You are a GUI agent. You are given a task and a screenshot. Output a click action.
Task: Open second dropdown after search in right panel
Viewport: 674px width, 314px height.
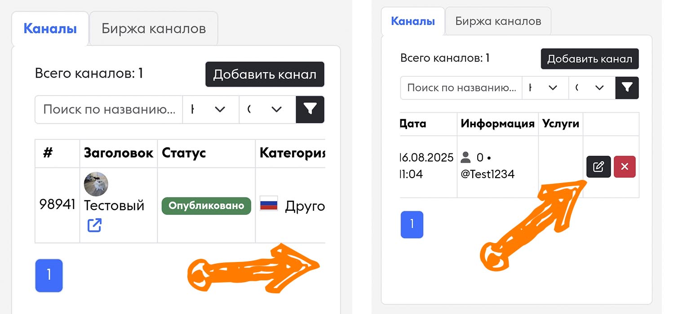point(592,88)
